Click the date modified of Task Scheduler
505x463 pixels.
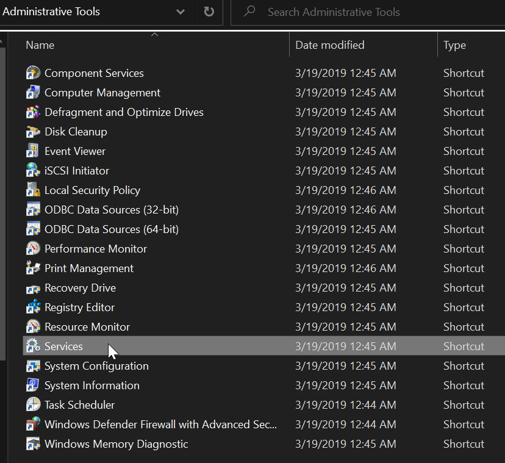346,404
